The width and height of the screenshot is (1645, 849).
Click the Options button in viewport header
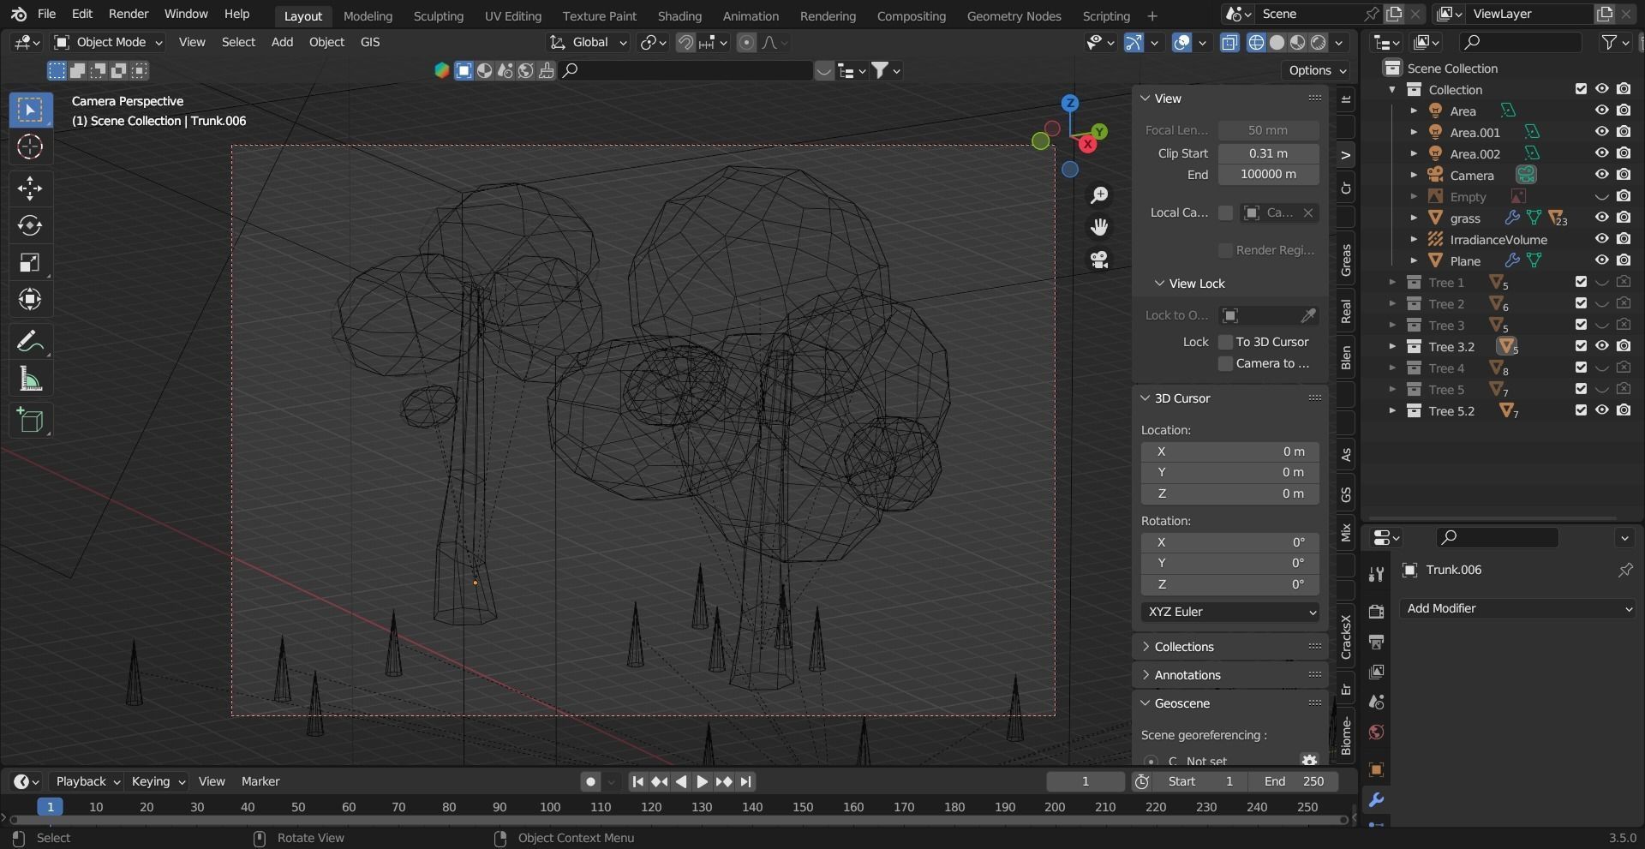(1317, 70)
